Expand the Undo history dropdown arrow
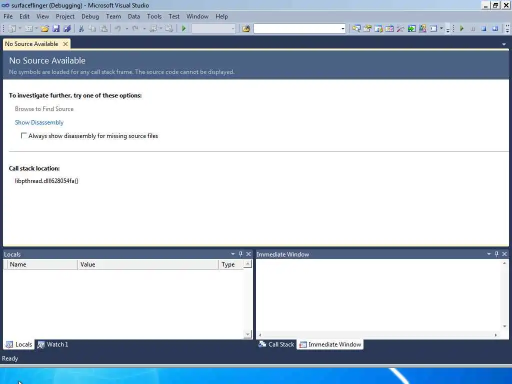The height and width of the screenshot is (384, 512). (x=126, y=28)
